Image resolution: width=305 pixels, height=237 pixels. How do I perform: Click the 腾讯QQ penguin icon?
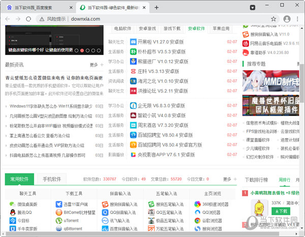click(13, 212)
